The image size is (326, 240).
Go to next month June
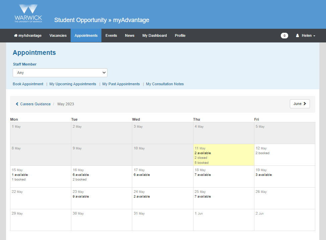pos(300,104)
